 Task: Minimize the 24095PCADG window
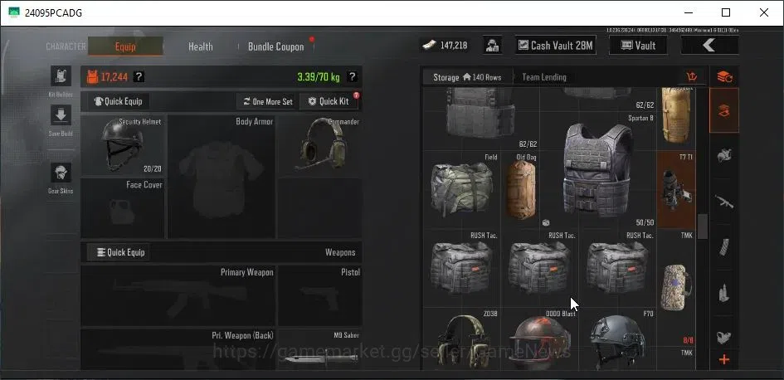pos(688,13)
